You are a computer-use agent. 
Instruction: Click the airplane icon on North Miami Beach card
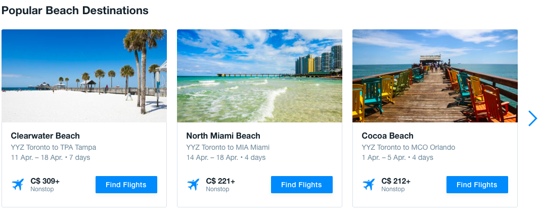click(193, 185)
